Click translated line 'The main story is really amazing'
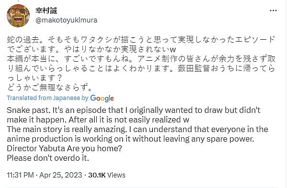Screen dimensions: 287x188 click(x=138, y=129)
